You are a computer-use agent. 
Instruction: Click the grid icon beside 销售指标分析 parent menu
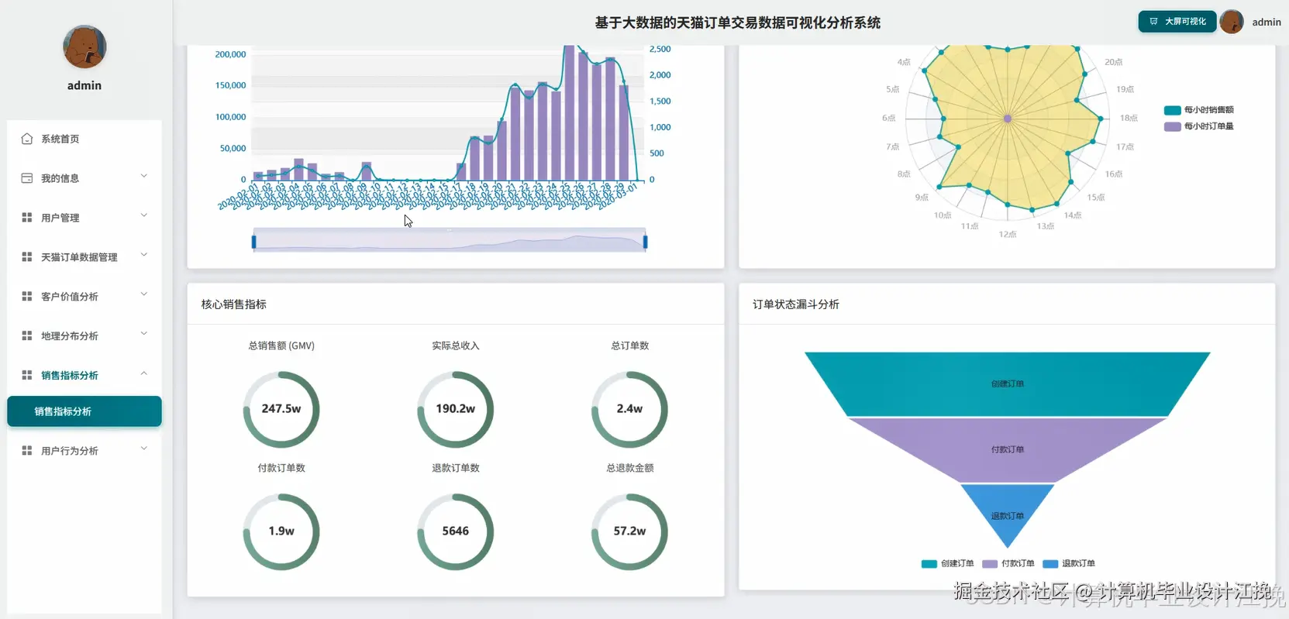[x=27, y=375]
